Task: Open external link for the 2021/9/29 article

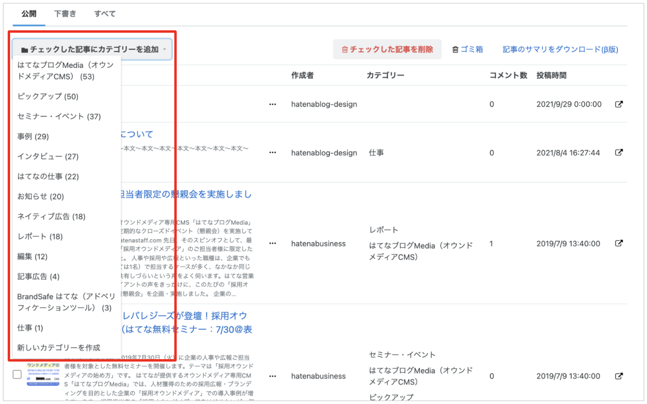Action: [619, 104]
